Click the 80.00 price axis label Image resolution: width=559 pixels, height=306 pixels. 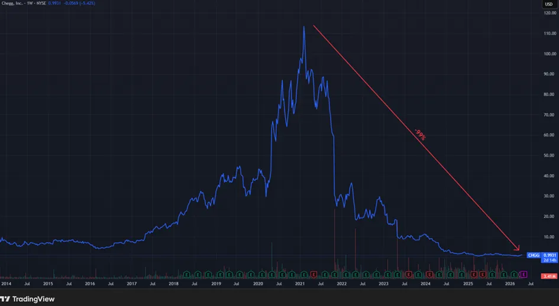click(x=550, y=94)
